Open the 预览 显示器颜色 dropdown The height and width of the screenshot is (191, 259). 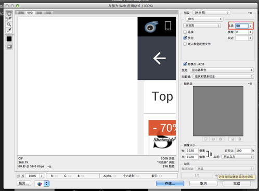coord(222,70)
